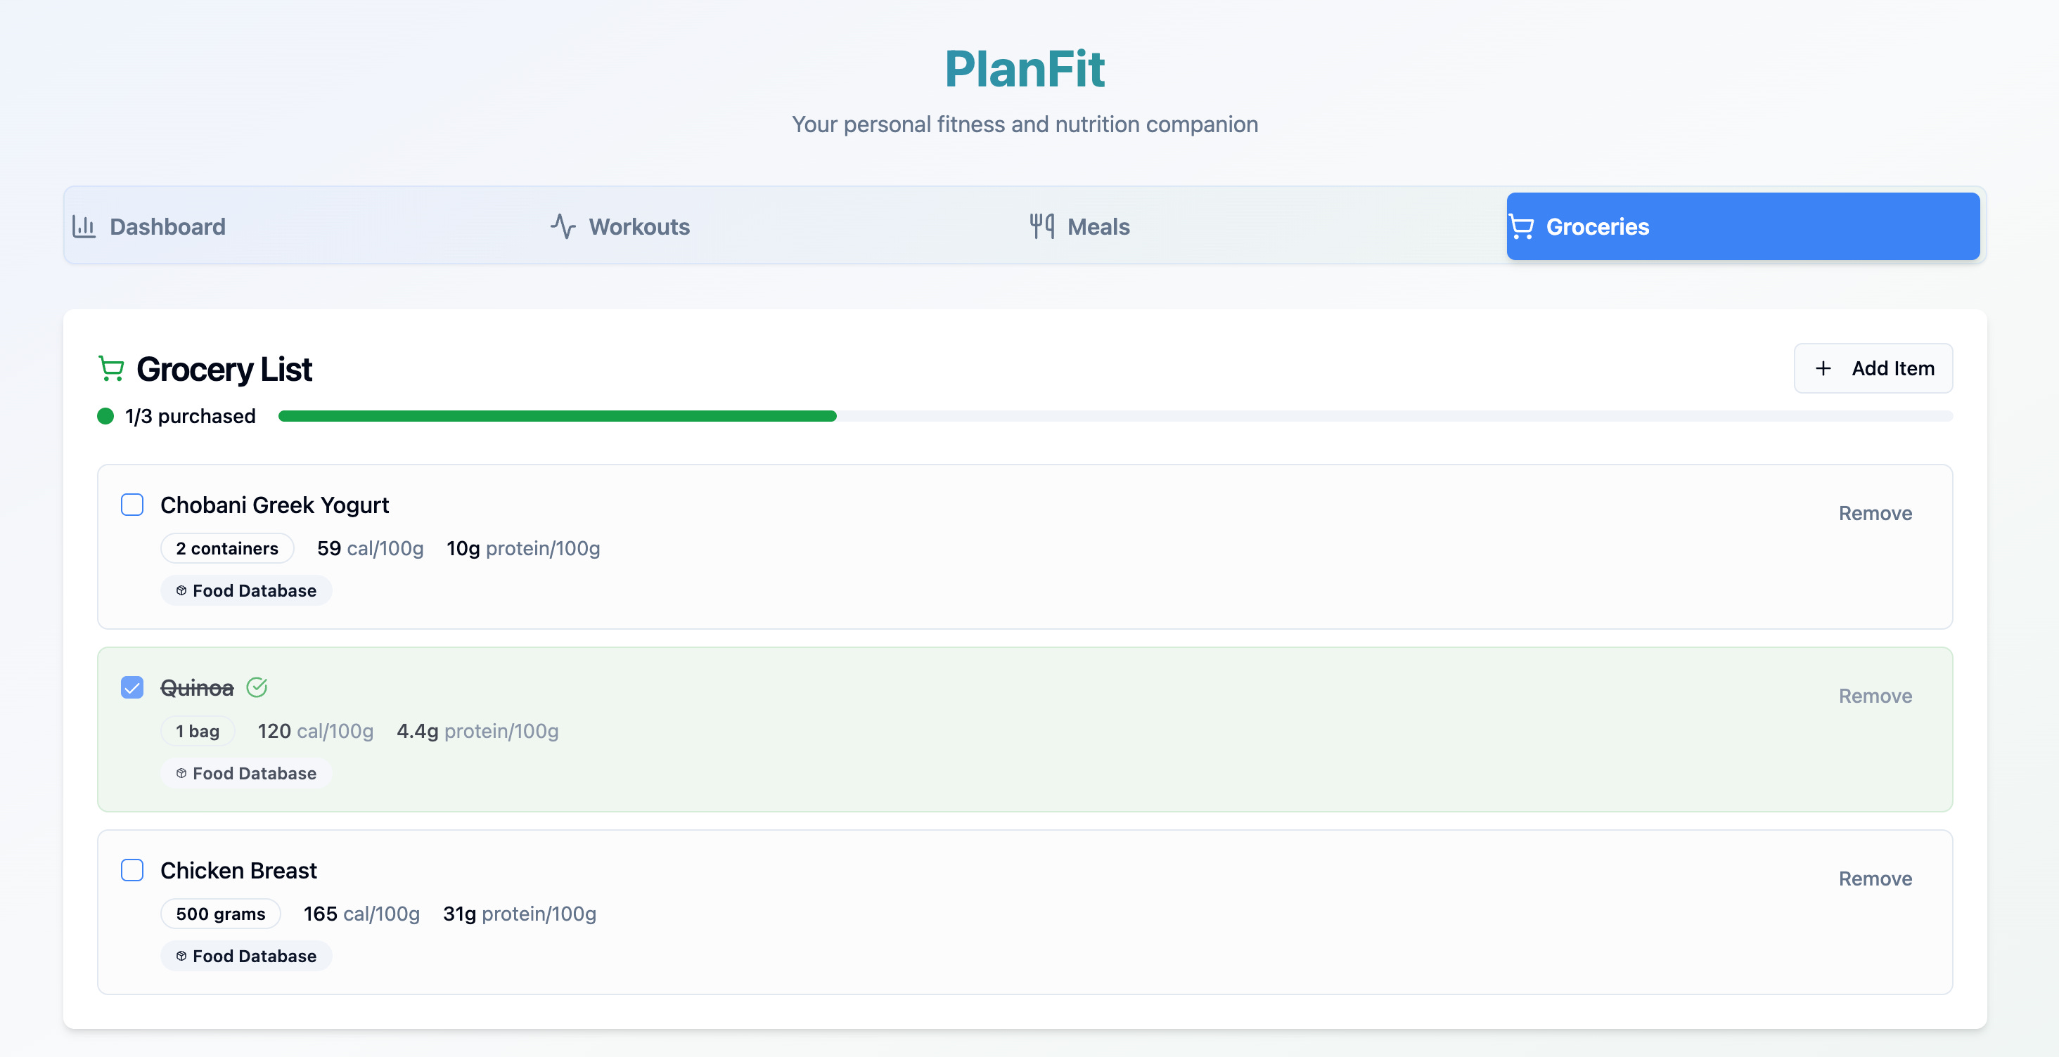The image size is (2059, 1057).
Task: Click the Dashboard bar chart icon
Action: pos(84,227)
